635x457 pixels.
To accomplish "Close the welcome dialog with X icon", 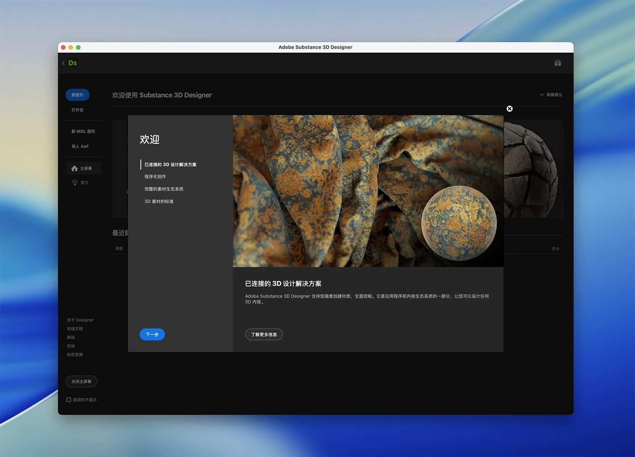I will click(509, 109).
